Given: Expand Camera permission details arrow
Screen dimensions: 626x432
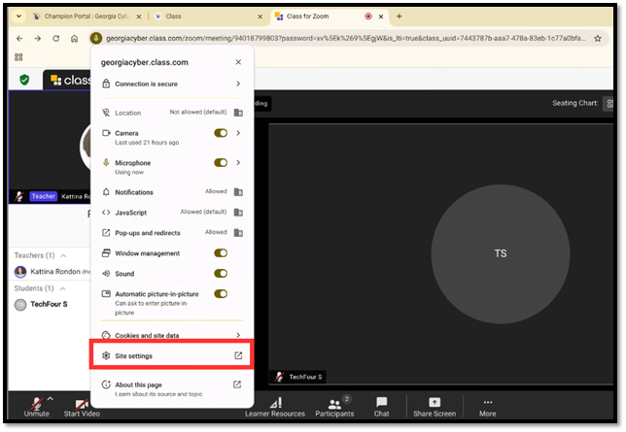Looking at the screenshot, I should 238,133.
